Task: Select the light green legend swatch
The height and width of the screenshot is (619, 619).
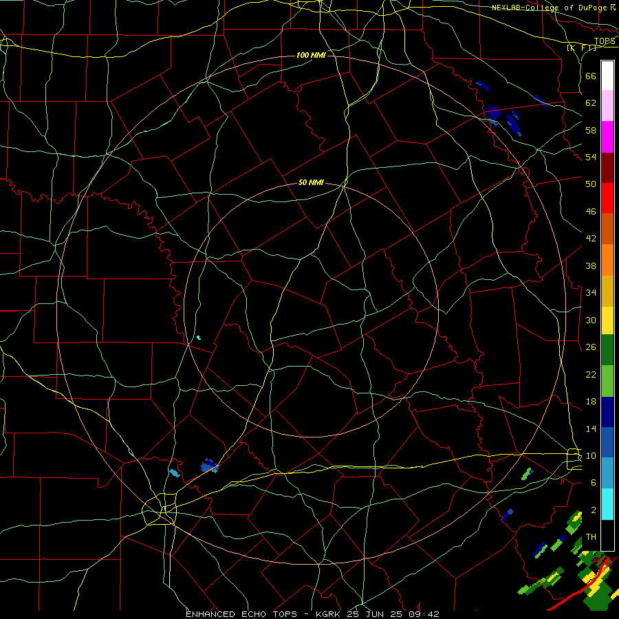Action: click(607, 380)
